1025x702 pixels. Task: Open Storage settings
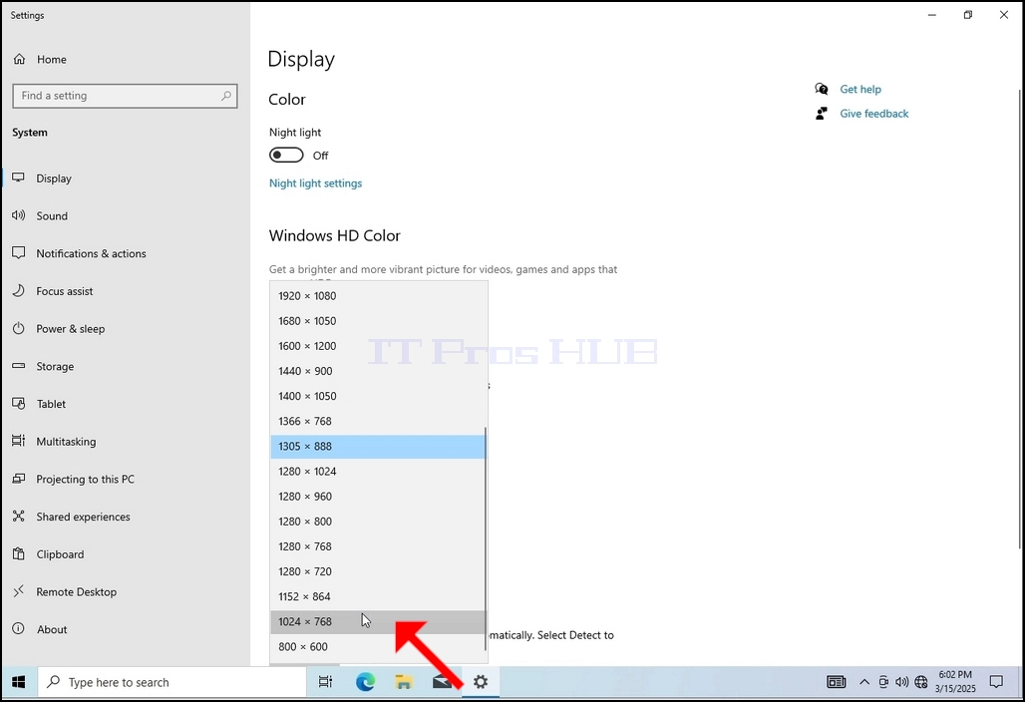[55, 366]
